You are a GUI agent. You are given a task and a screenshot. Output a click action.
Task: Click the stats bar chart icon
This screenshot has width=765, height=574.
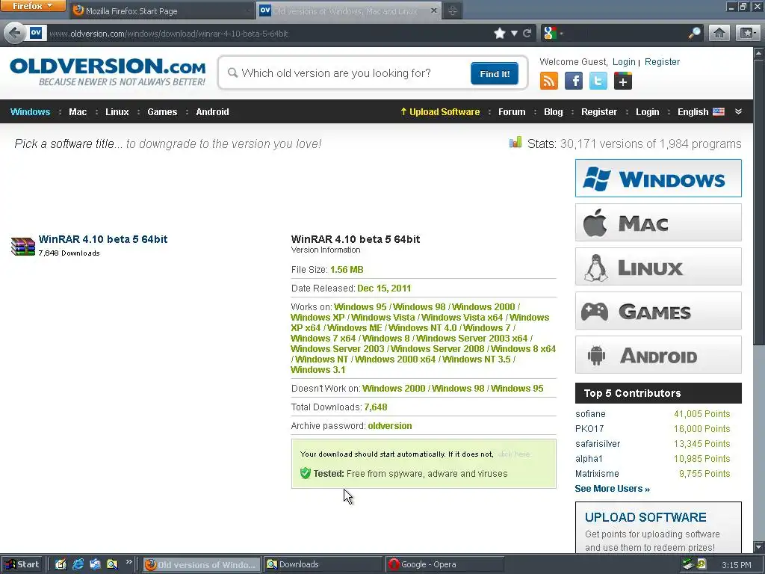(515, 143)
